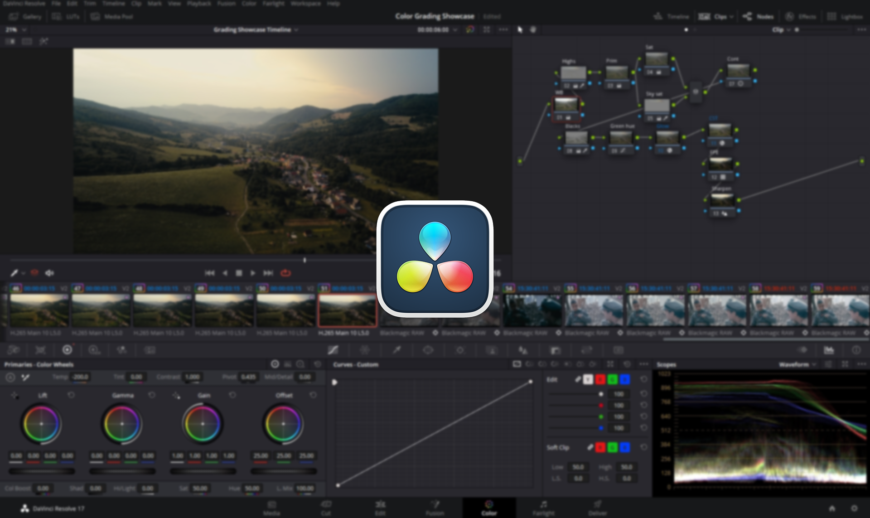Viewport: 870px width, 518px height.
Task: Open the Camera Raw palette
Action: pyautogui.click(x=13, y=350)
